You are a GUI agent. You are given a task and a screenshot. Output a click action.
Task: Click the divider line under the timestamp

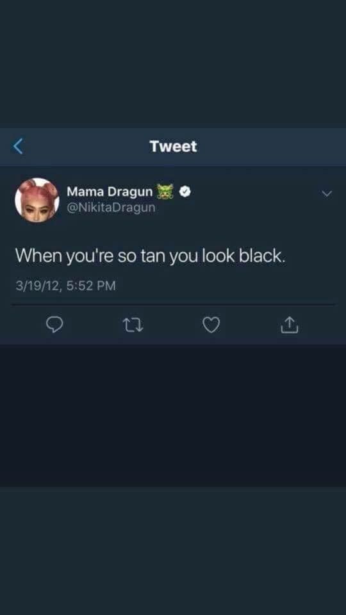(173, 304)
